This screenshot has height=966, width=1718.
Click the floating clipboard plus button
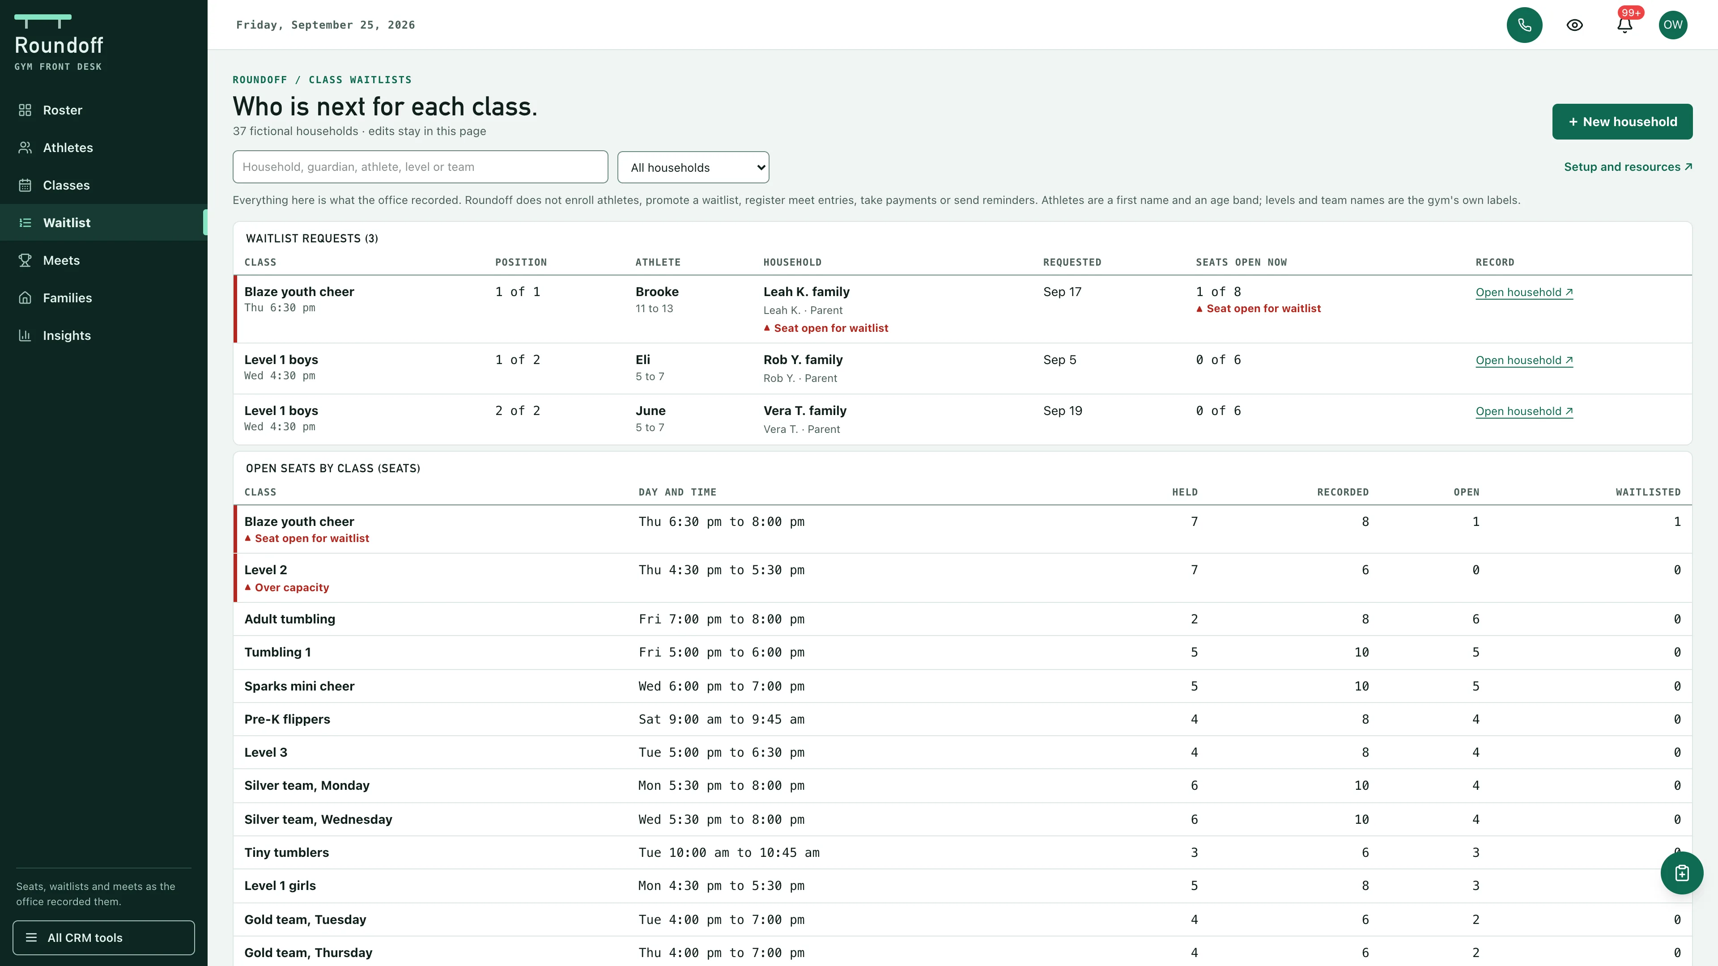(1681, 873)
